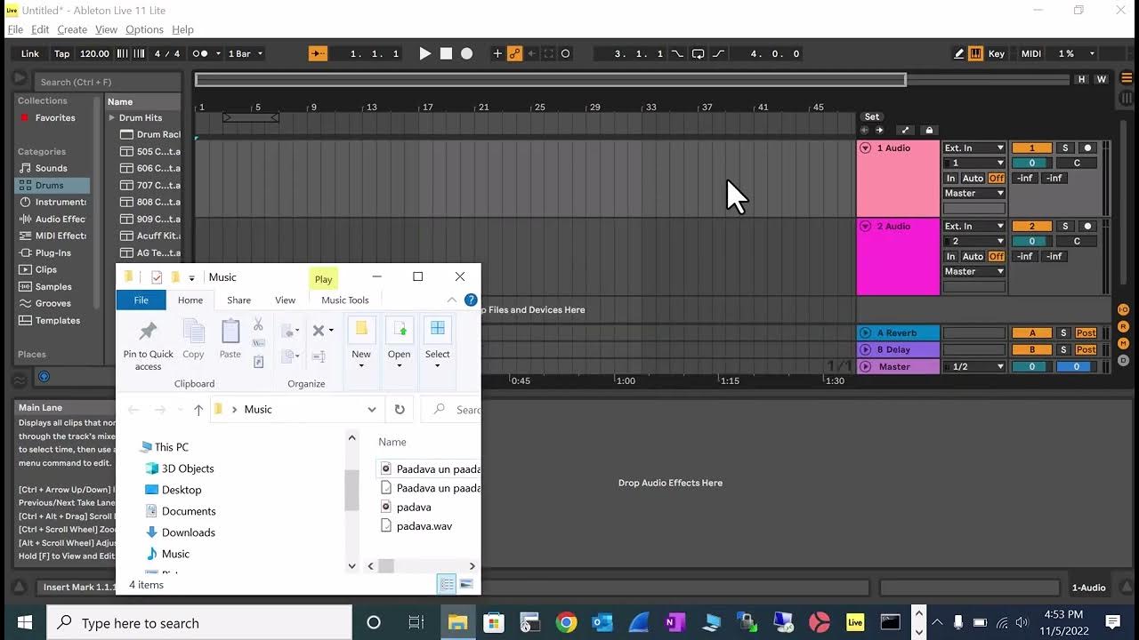Toggle the Punch-Out switch
1139x640 pixels.
(x=718, y=53)
